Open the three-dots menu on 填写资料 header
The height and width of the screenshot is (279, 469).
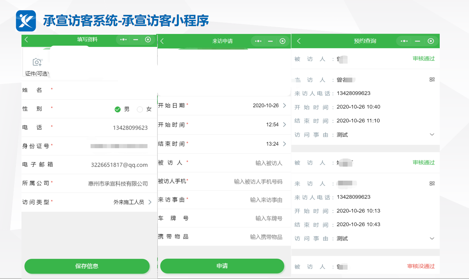(123, 39)
